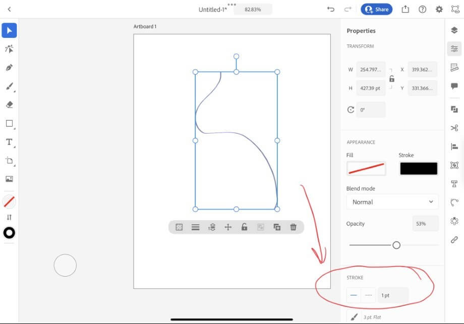The image size is (464, 324).
Task: Toggle the full-screen view icon in the top bar
Action: pos(455,9)
